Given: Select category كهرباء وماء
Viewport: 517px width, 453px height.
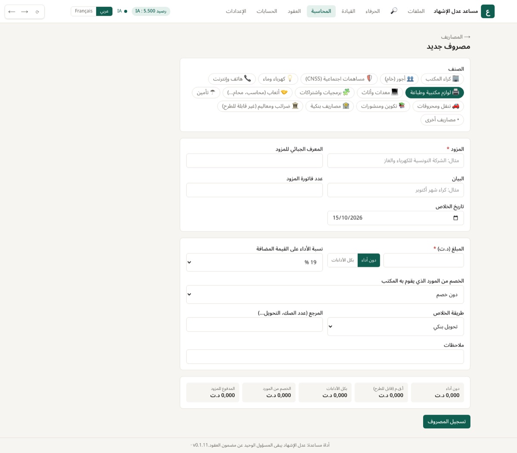Looking at the screenshot, I should pyautogui.click(x=278, y=79).
